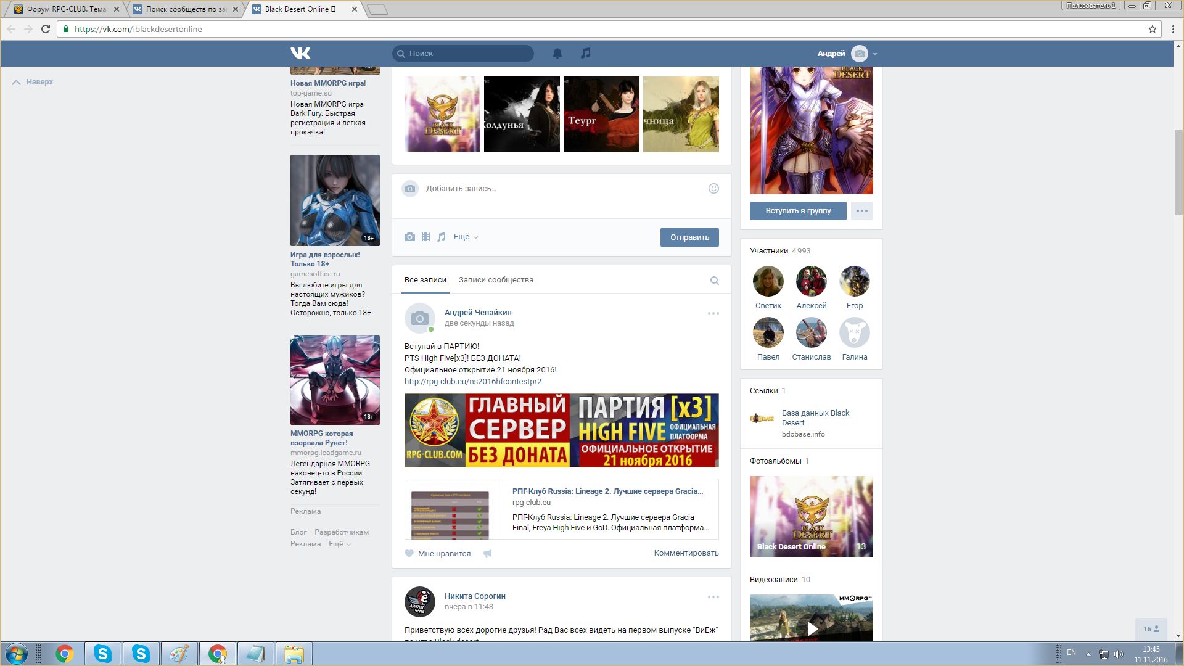
Task: Search wall posts with the magnifier icon
Action: [714, 281]
